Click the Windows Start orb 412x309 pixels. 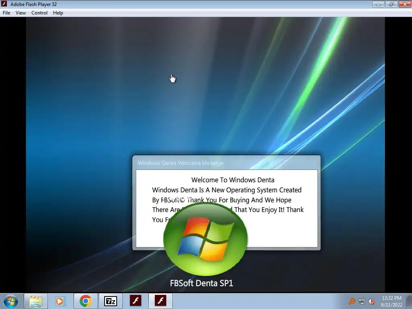(11, 301)
